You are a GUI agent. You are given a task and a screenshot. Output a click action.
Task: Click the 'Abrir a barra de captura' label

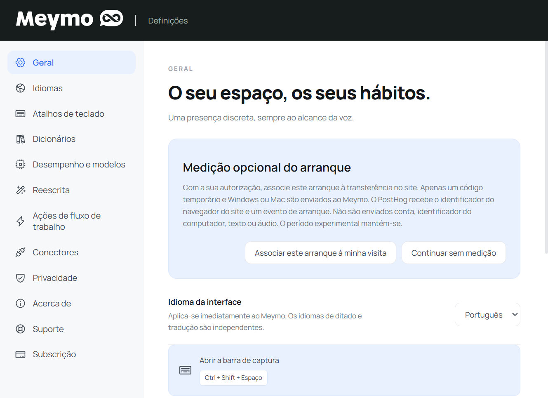pos(239,360)
